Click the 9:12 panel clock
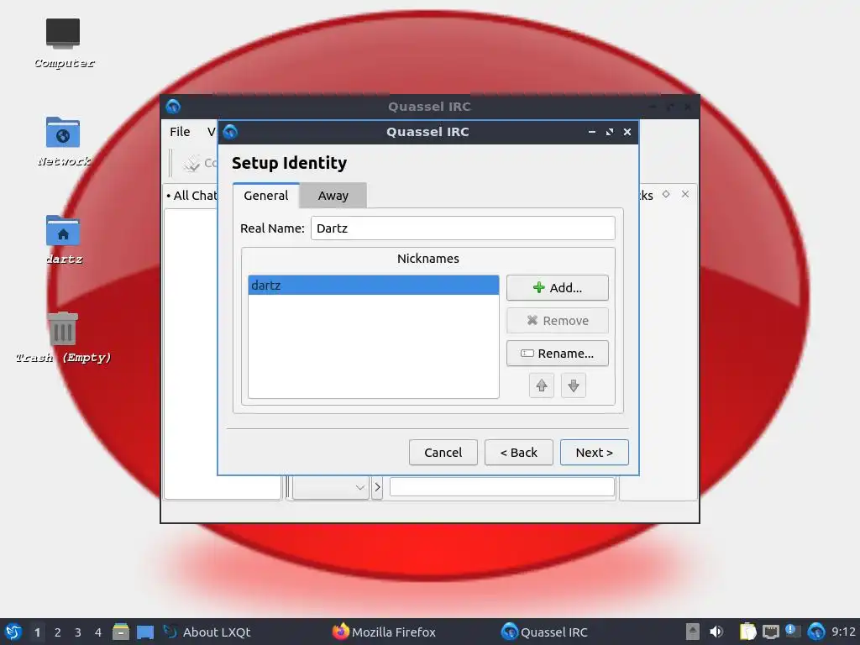The height and width of the screenshot is (645, 860). pos(843,632)
